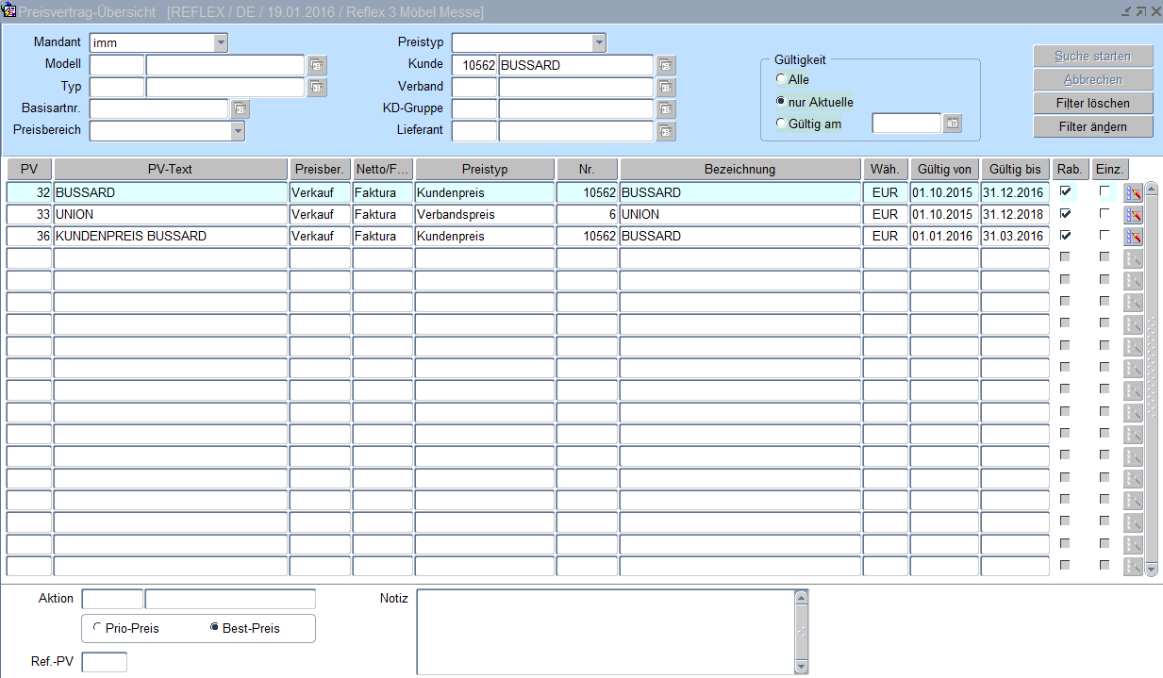Open detail icon for UNION row
The height and width of the screenshot is (678, 1163).
(1133, 215)
